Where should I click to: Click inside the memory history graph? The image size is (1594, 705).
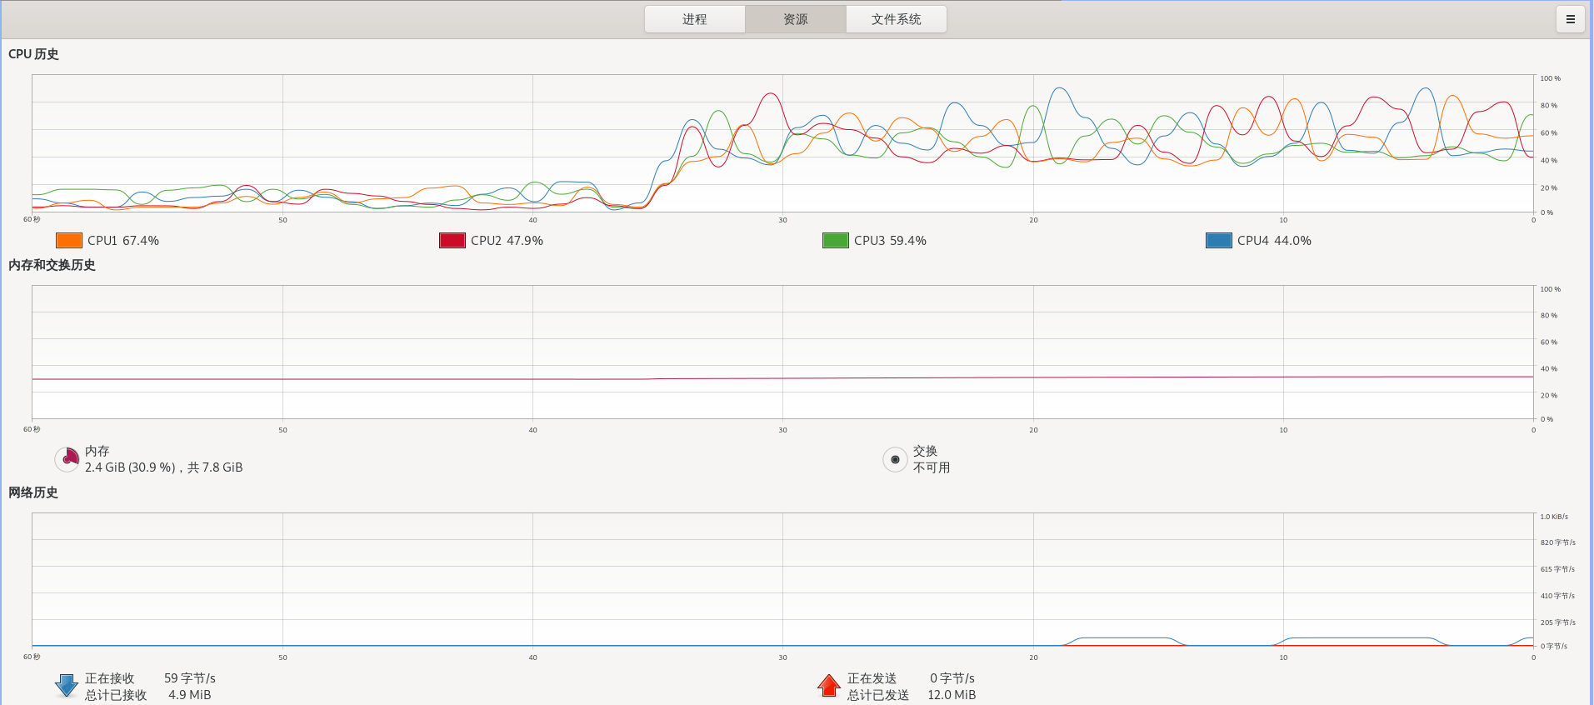click(783, 352)
